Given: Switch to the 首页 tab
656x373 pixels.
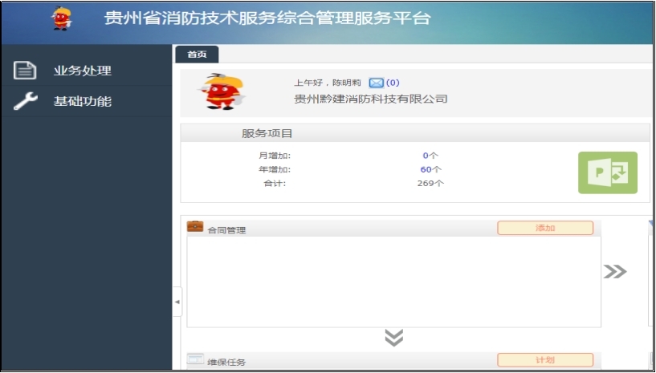Looking at the screenshot, I should point(197,55).
